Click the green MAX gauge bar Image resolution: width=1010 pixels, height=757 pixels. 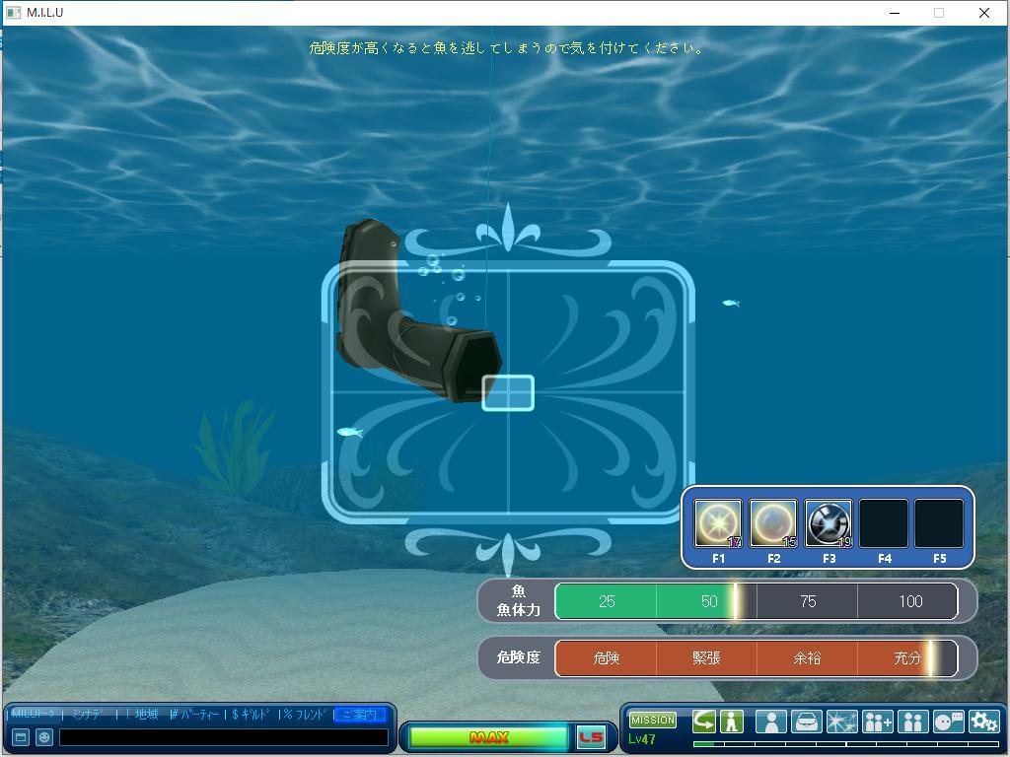click(x=488, y=737)
